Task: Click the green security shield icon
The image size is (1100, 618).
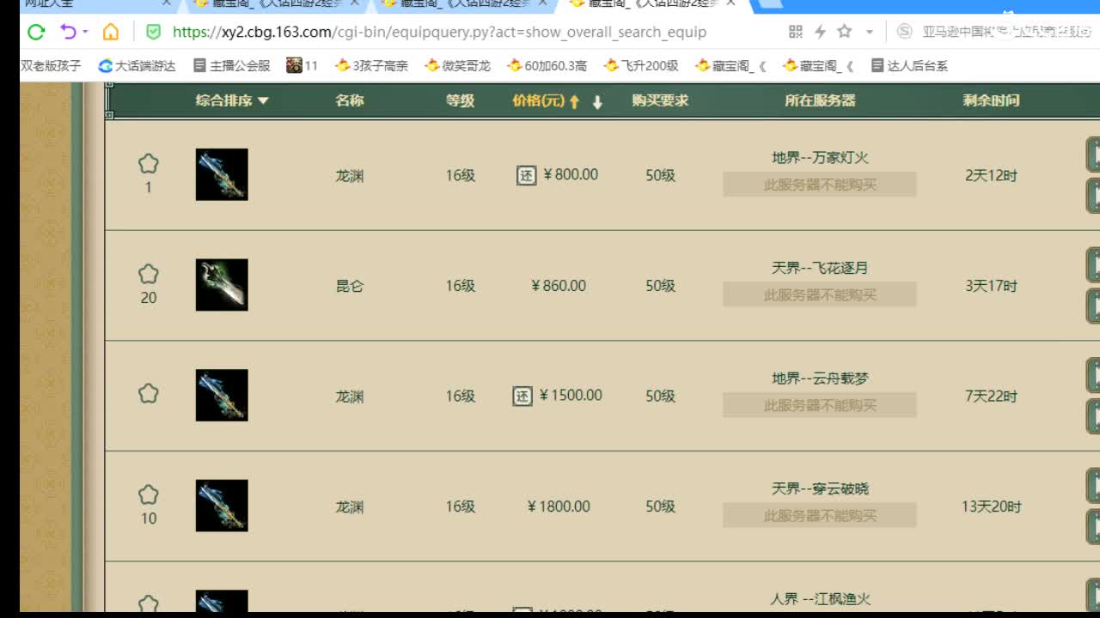Action: click(x=153, y=33)
